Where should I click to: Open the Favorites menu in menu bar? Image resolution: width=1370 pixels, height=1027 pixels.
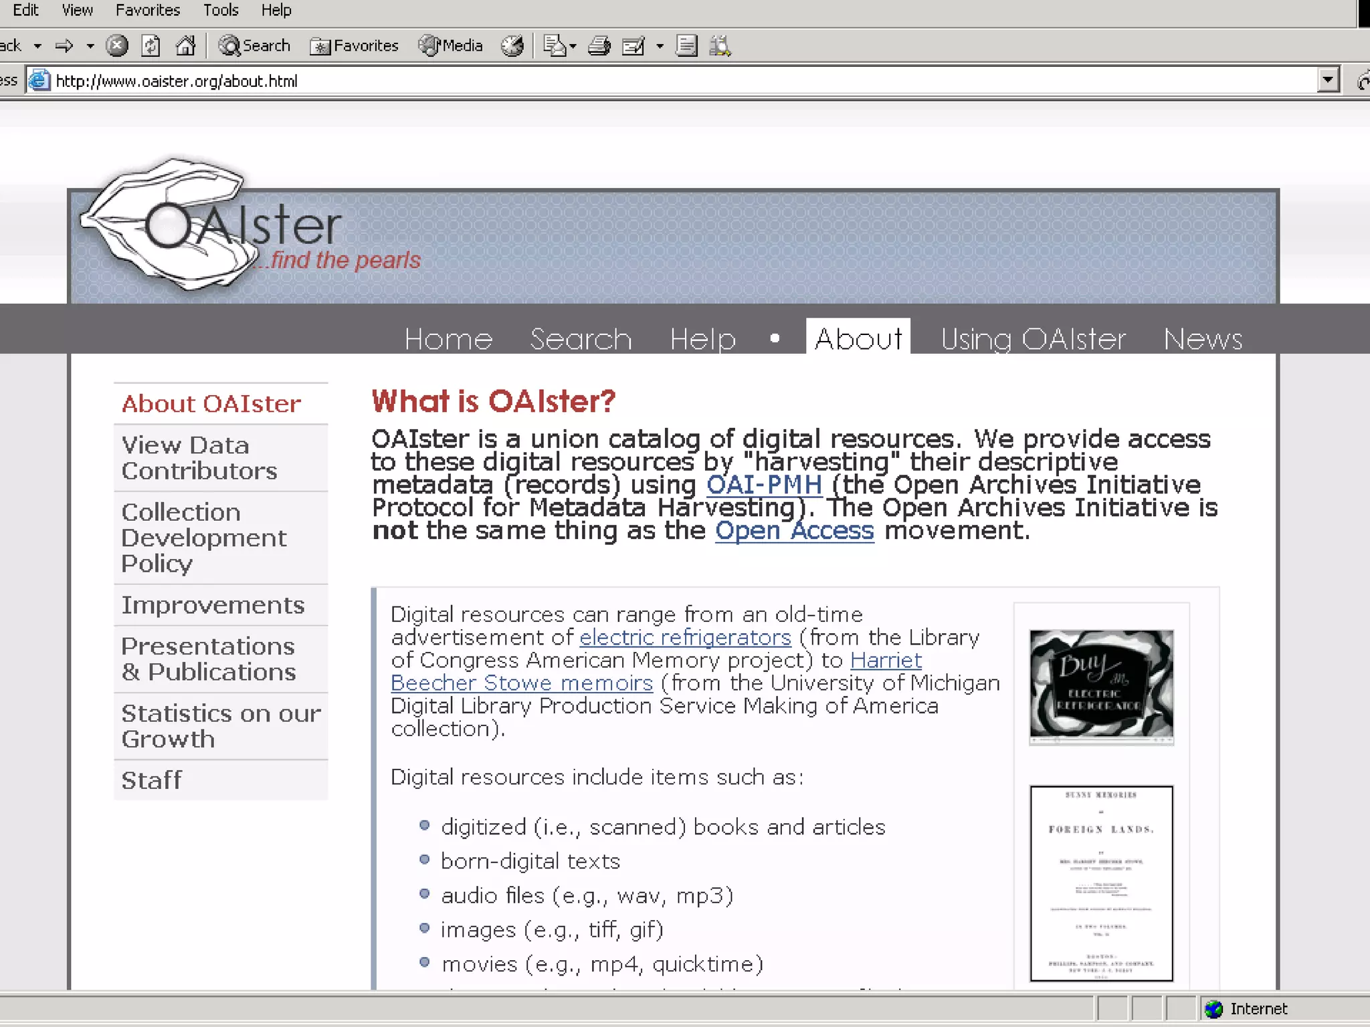(148, 10)
